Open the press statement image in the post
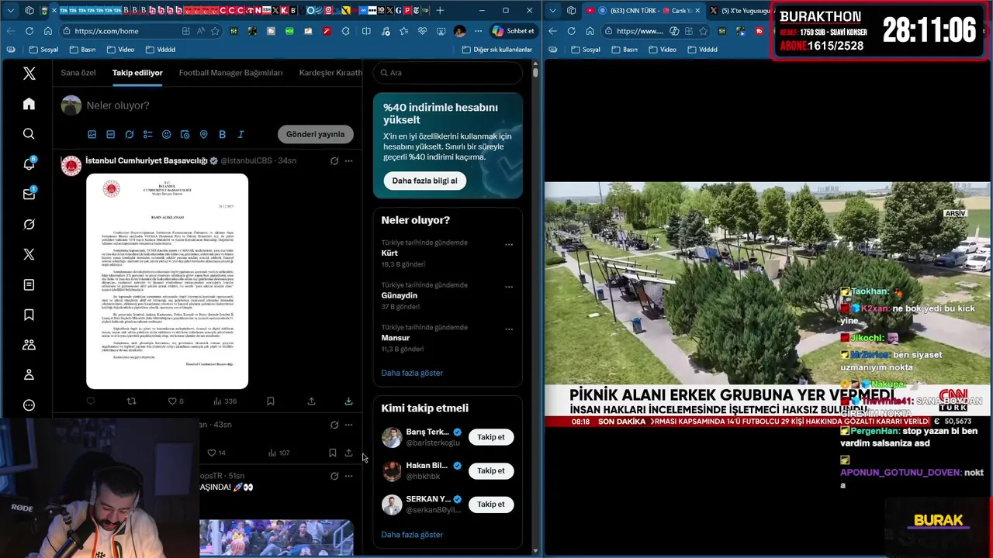This screenshot has width=993, height=558. coord(167,281)
